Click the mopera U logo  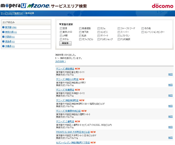(x=14, y=5)
